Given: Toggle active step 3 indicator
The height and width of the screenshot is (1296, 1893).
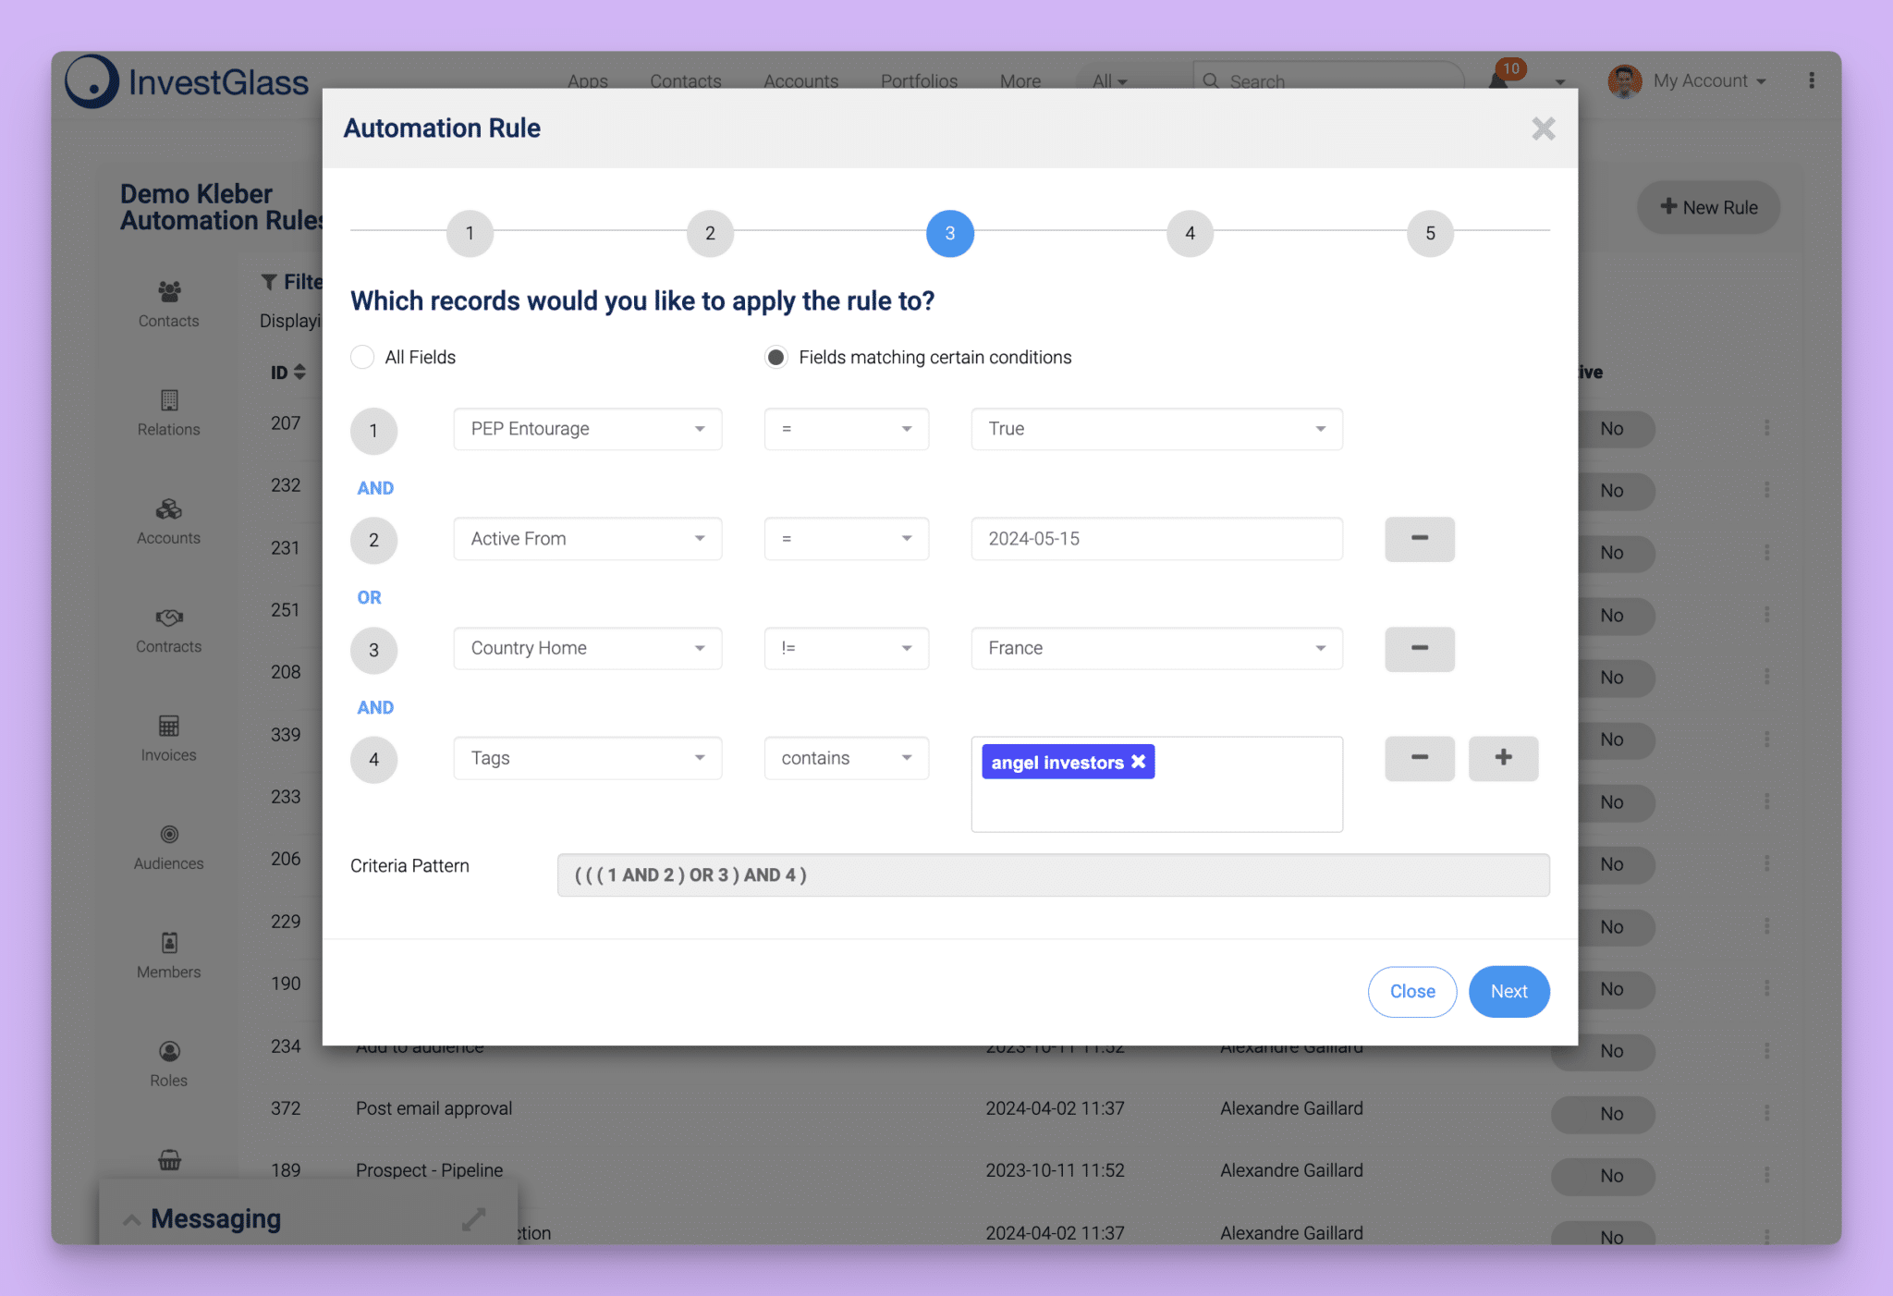Looking at the screenshot, I should (x=948, y=232).
